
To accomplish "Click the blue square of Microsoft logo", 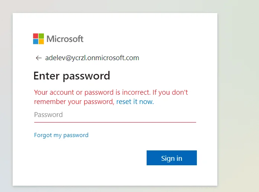I will pyautogui.click(x=36, y=42).
